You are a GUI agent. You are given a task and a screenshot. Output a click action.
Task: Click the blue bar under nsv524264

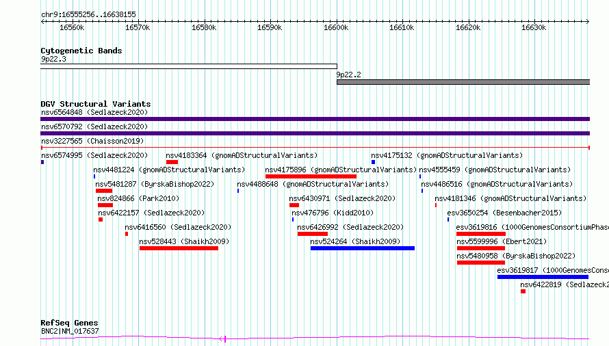pyautogui.click(x=363, y=248)
